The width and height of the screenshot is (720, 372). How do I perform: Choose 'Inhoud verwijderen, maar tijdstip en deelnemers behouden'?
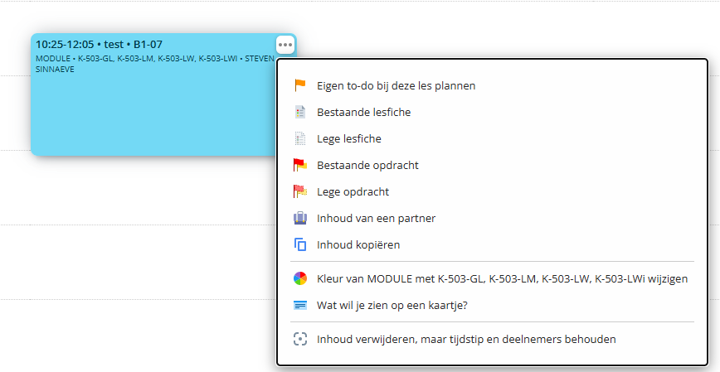[466, 339]
